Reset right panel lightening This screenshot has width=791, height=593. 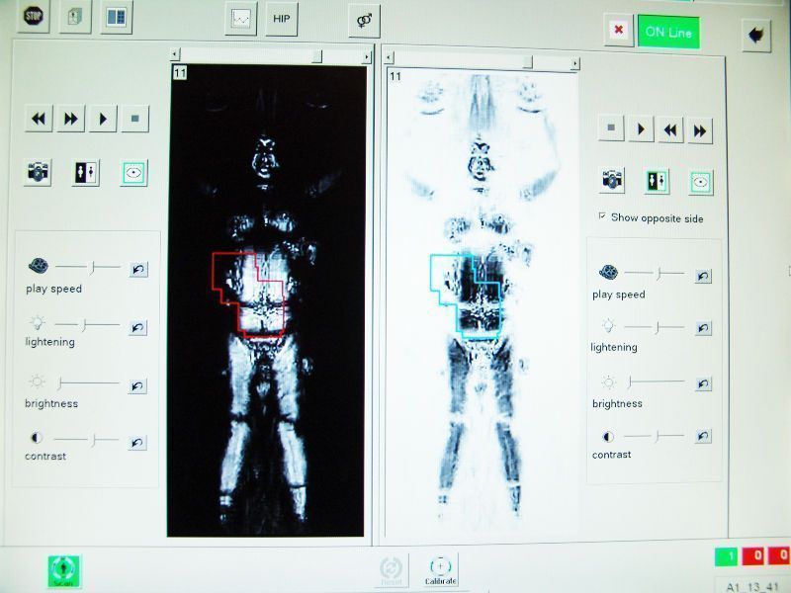coord(703,328)
